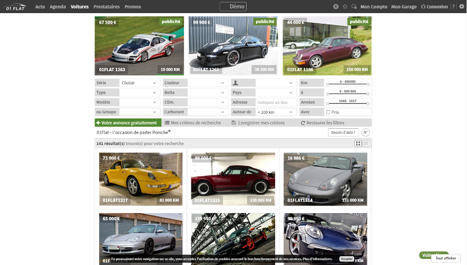Image resolution: width=467 pixels, height=265 pixels.
Task: Click the Démo button
Action: coord(233,7)
